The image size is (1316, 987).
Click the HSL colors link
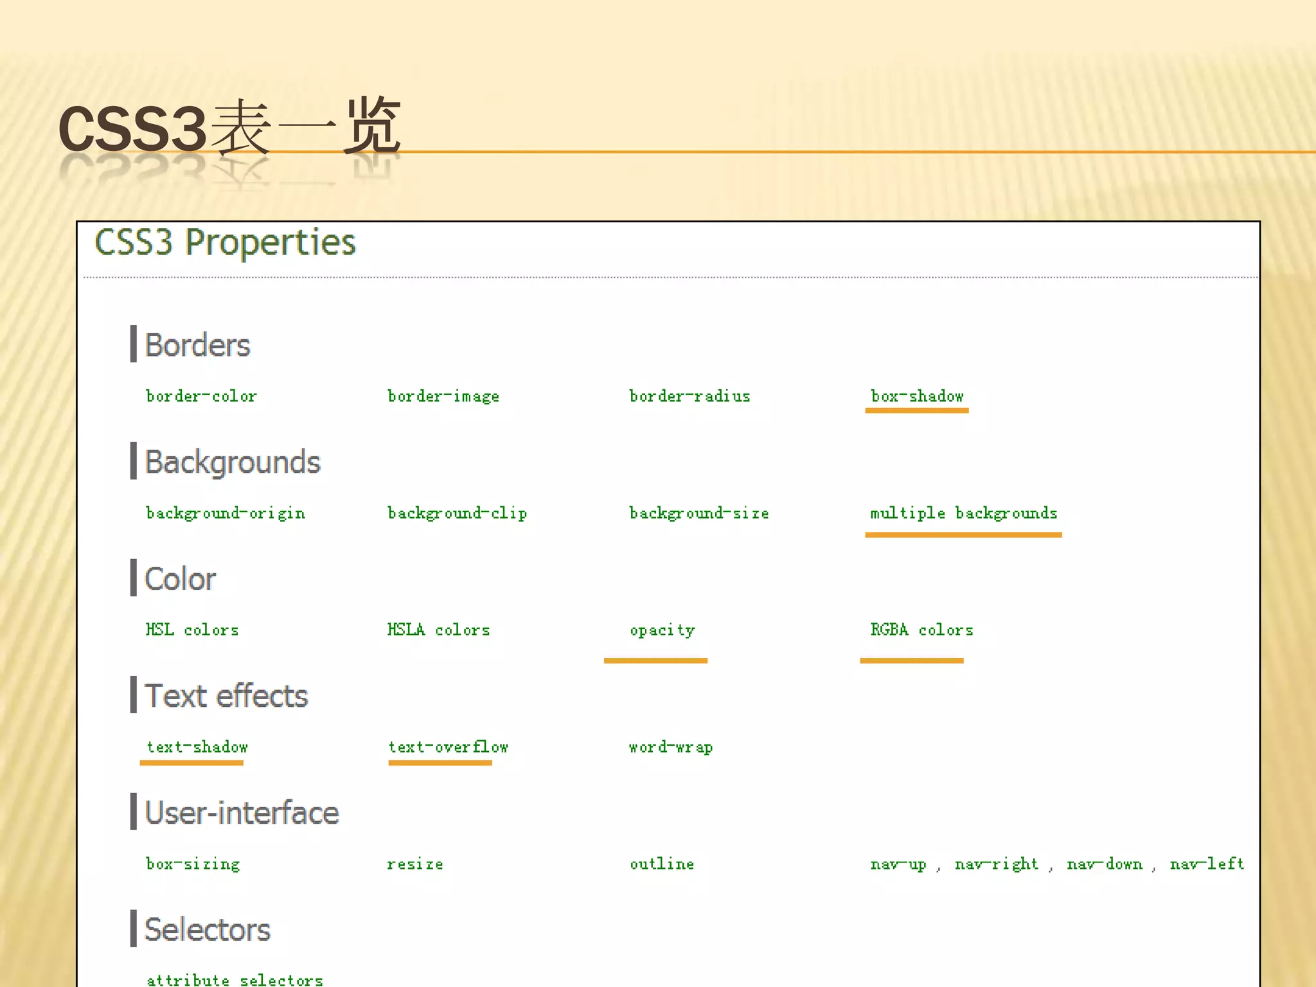(x=192, y=630)
